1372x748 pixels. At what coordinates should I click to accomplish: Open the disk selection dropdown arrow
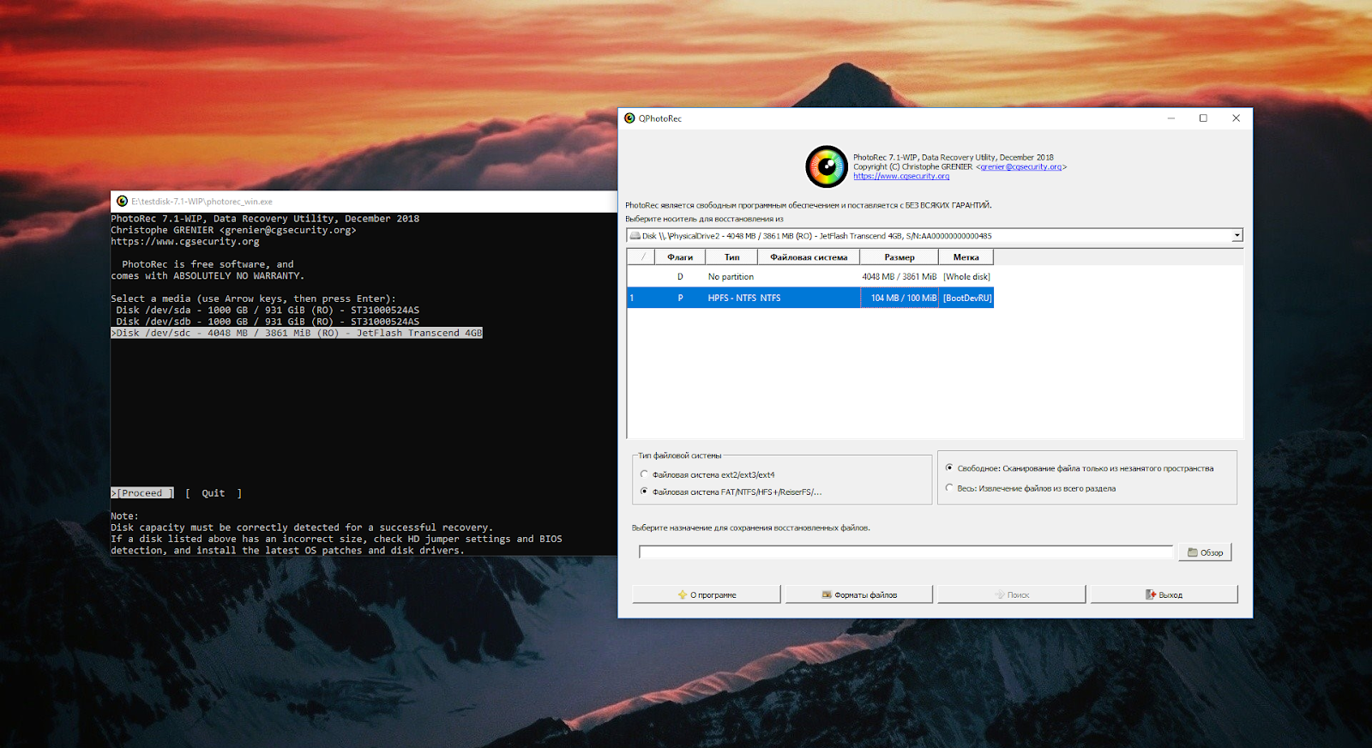(1237, 236)
